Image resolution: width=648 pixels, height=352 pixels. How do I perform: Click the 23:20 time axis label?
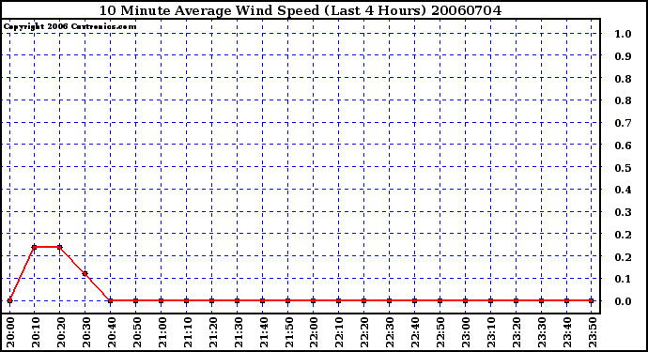pyautogui.click(x=517, y=332)
